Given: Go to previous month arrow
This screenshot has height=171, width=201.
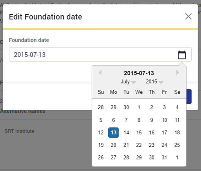Looking at the screenshot, I should tap(100, 73).
